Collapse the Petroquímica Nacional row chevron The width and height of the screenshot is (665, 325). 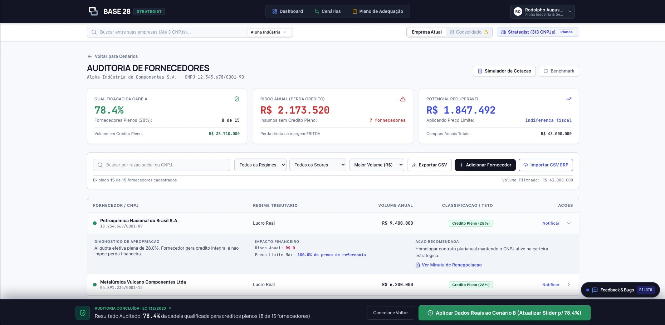(x=569, y=223)
